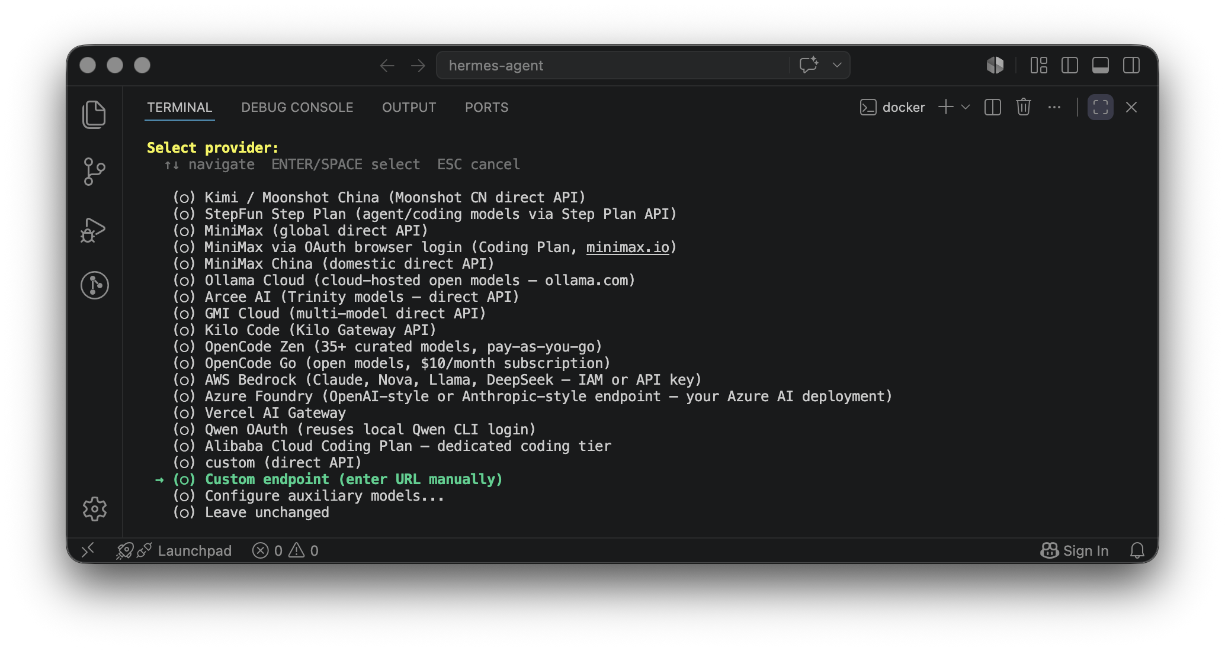Select the Ollama Cloud provider option
Image resolution: width=1225 pixels, height=651 pixels.
(x=404, y=281)
